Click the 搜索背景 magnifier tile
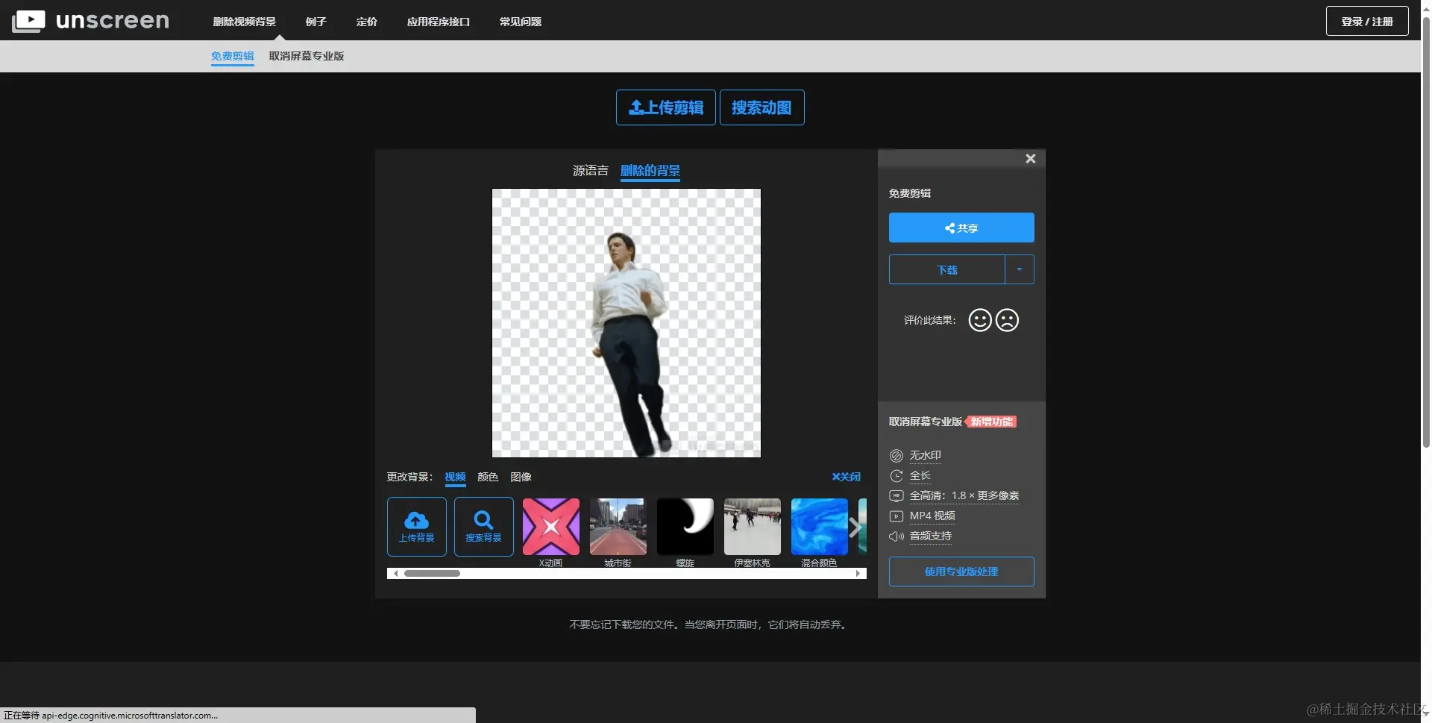The width and height of the screenshot is (1432, 723). 483,527
